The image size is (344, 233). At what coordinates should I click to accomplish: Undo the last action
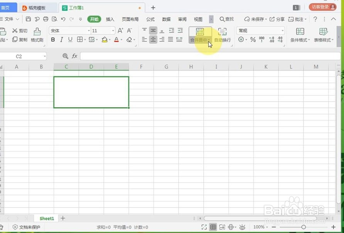63,19
